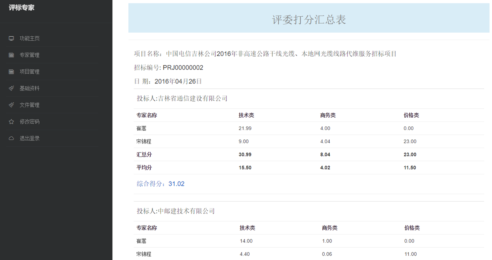
Task: Click the 汇总分 row label
Action: point(144,154)
